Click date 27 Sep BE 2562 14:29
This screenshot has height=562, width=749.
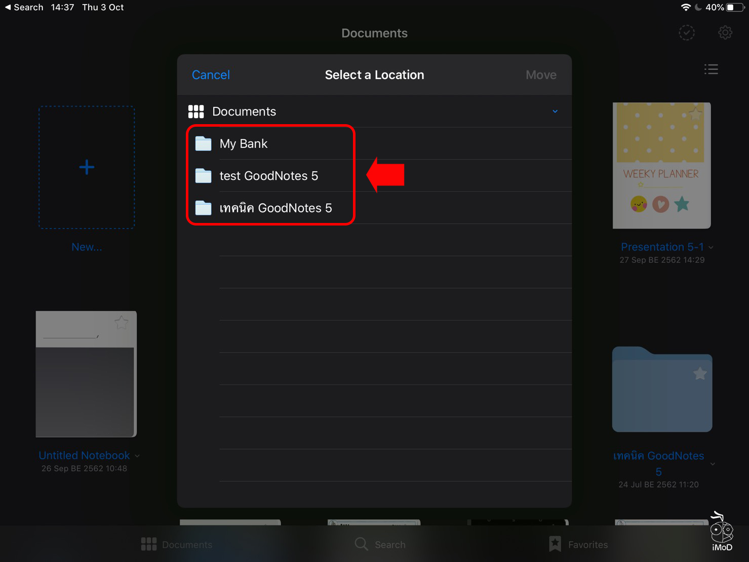coord(662,260)
